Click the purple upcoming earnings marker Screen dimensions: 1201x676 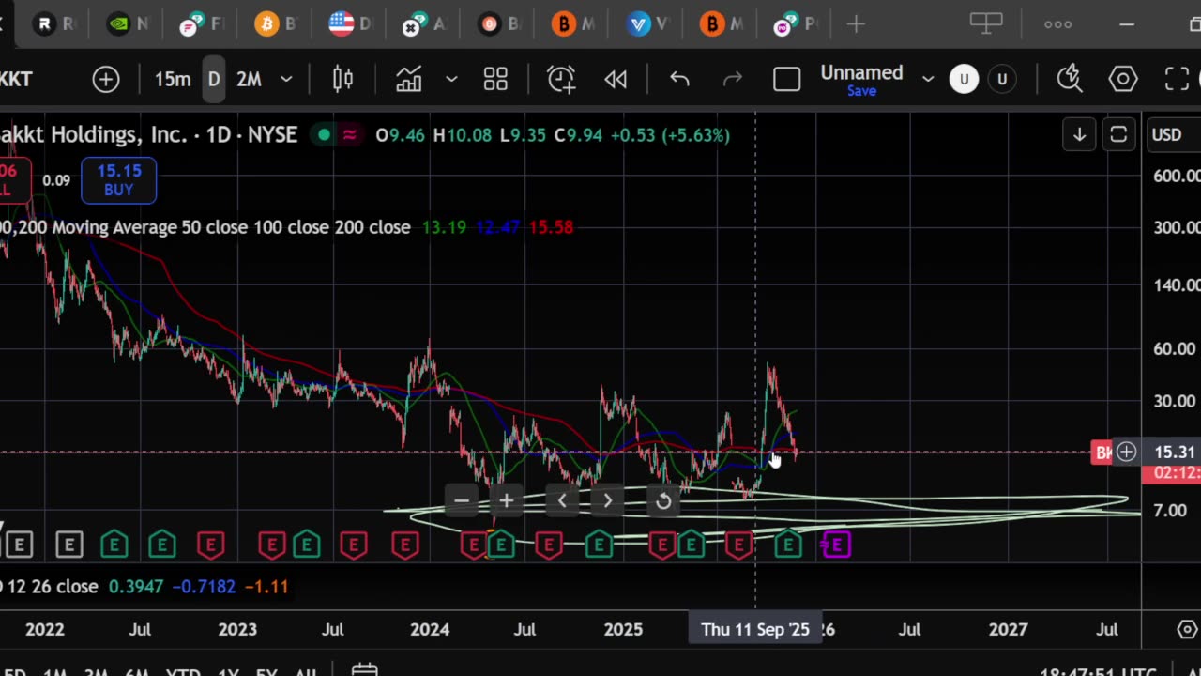click(836, 545)
